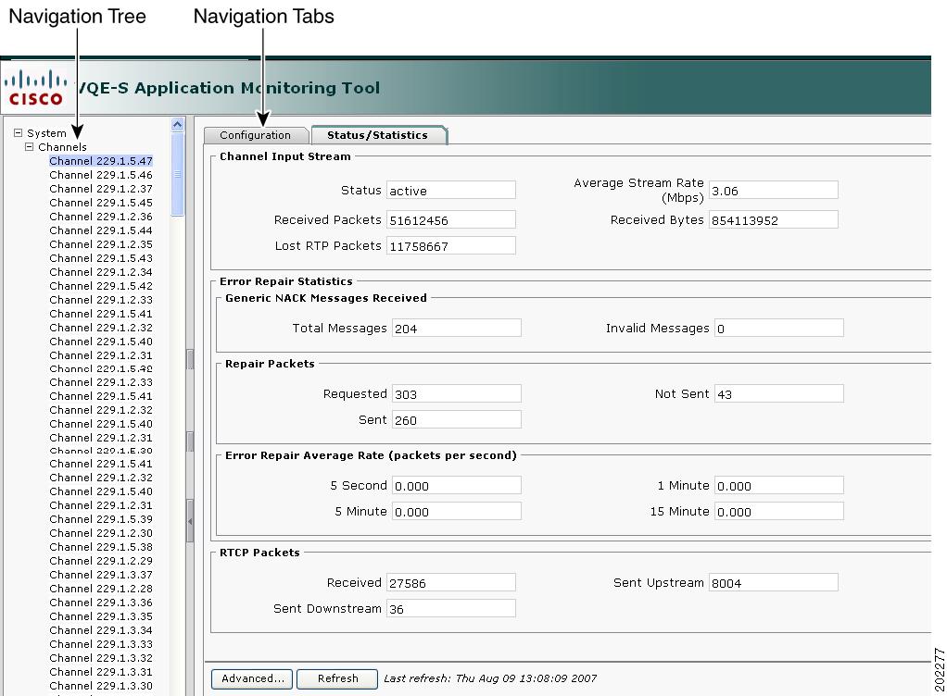Viewport: 947px width, 696px height.
Task: Collapse the System tree node
Action: 19,132
